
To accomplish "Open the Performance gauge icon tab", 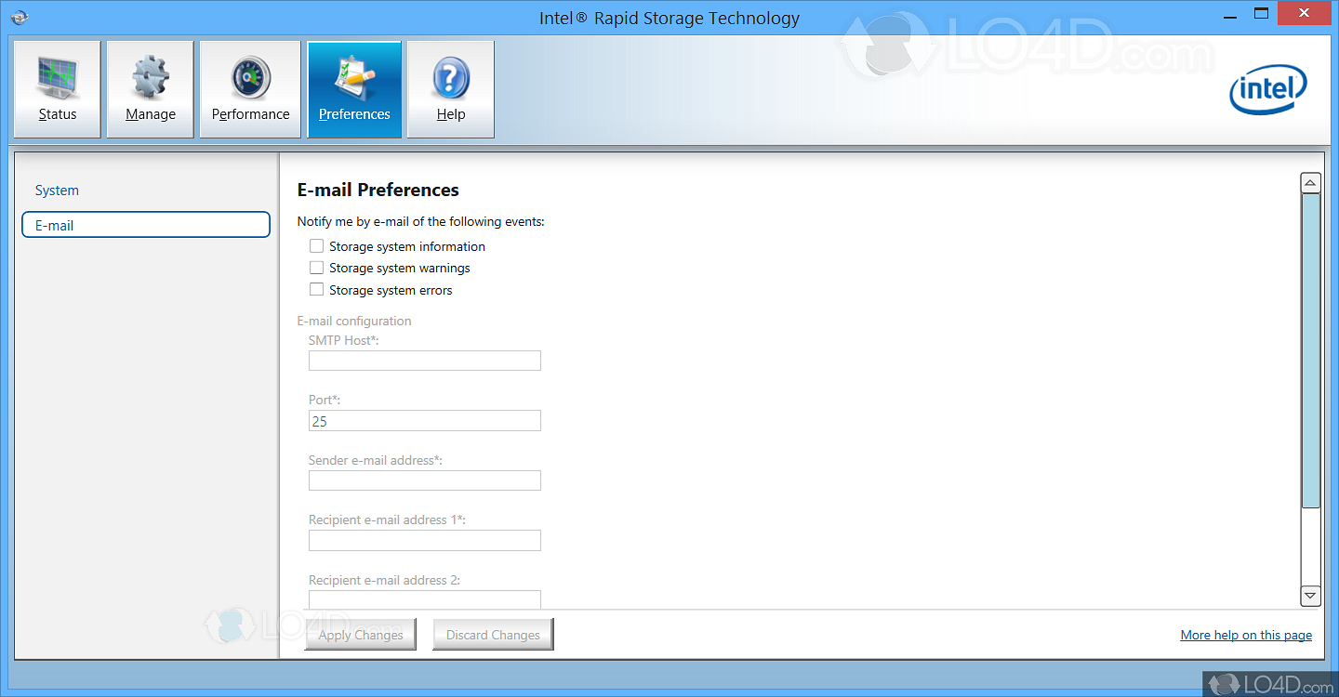I will pyautogui.click(x=250, y=89).
